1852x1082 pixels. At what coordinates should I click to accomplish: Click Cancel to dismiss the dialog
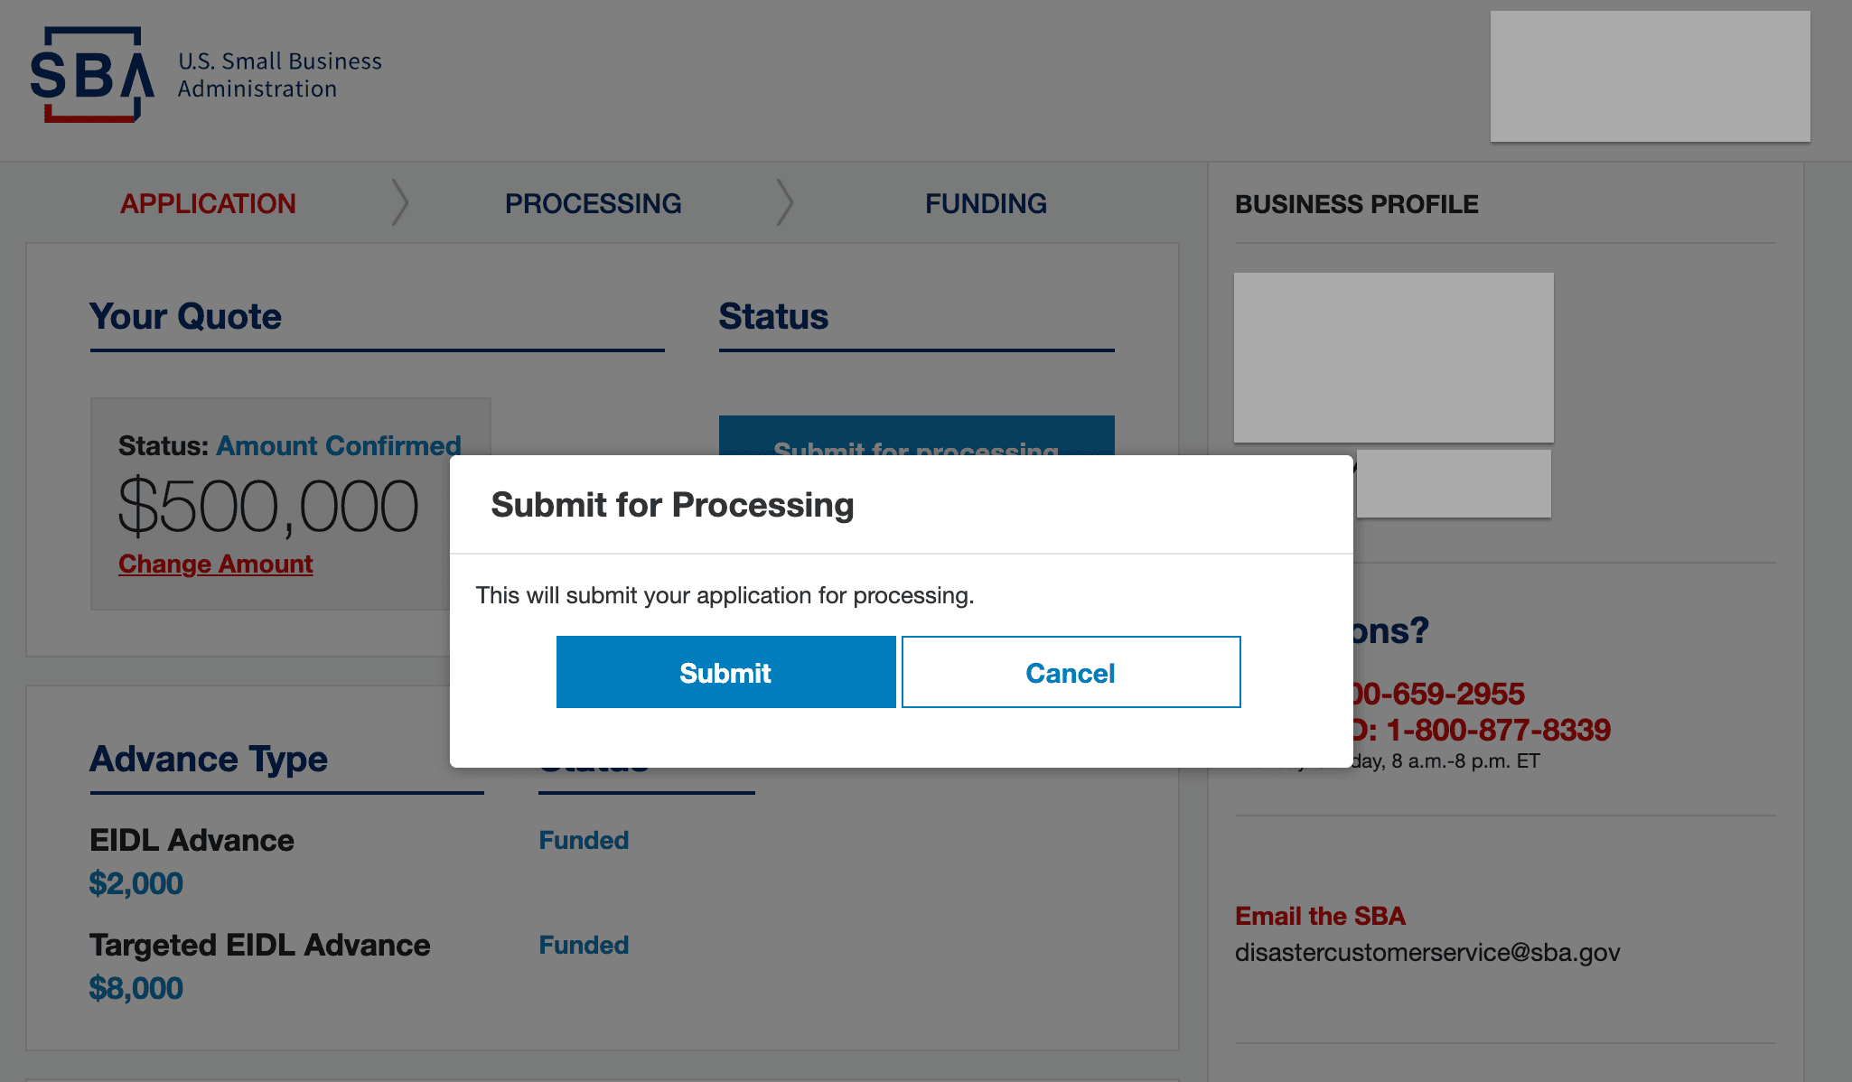coord(1069,671)
